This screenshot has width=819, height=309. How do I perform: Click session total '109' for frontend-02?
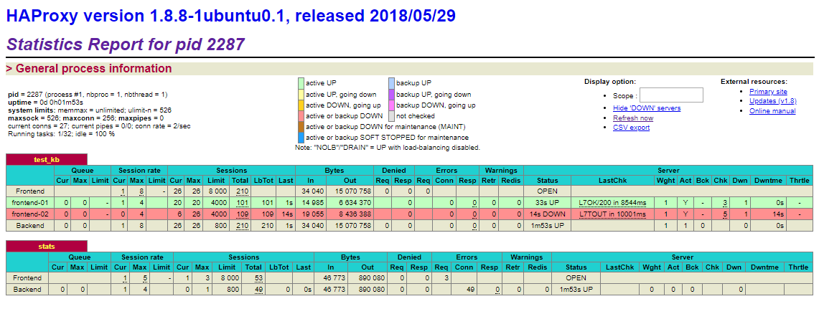tap(242, 214)
